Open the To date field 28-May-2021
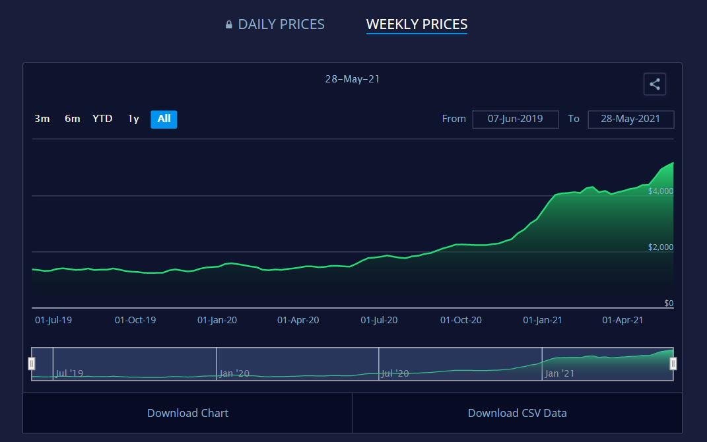This screenshot has width=707, height=442. (x=630, y=119)
